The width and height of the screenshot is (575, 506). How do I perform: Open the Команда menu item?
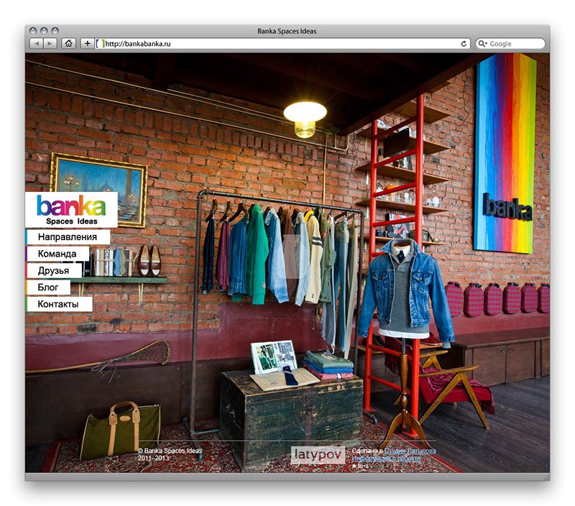tap(57, 254)
